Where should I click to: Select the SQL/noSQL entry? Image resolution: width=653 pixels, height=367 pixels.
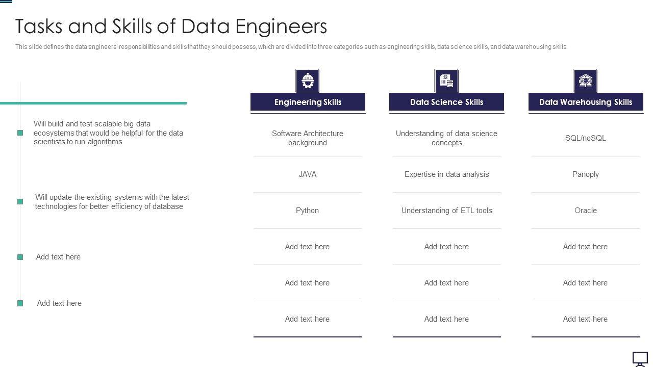pyautogui.click(x=586, y=138)
